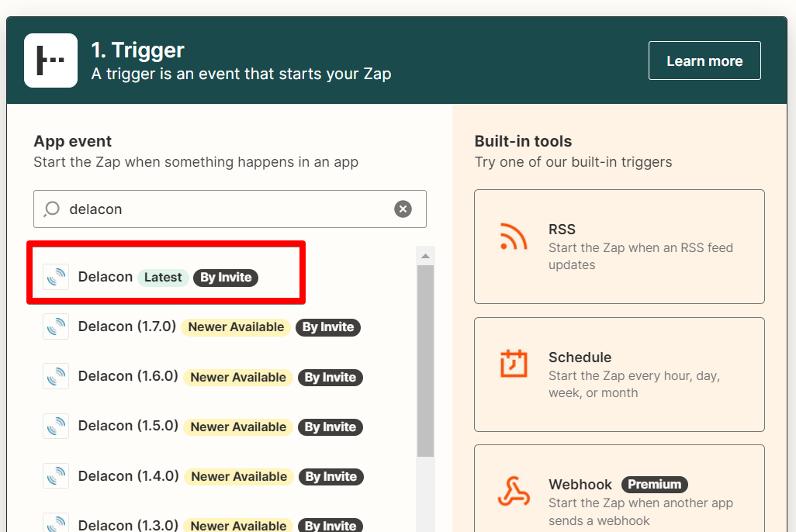Choose Delacon (1.5.0) from the list
Image resolution: width=796 pixels, height=532 pixels.
click(202, 427)
